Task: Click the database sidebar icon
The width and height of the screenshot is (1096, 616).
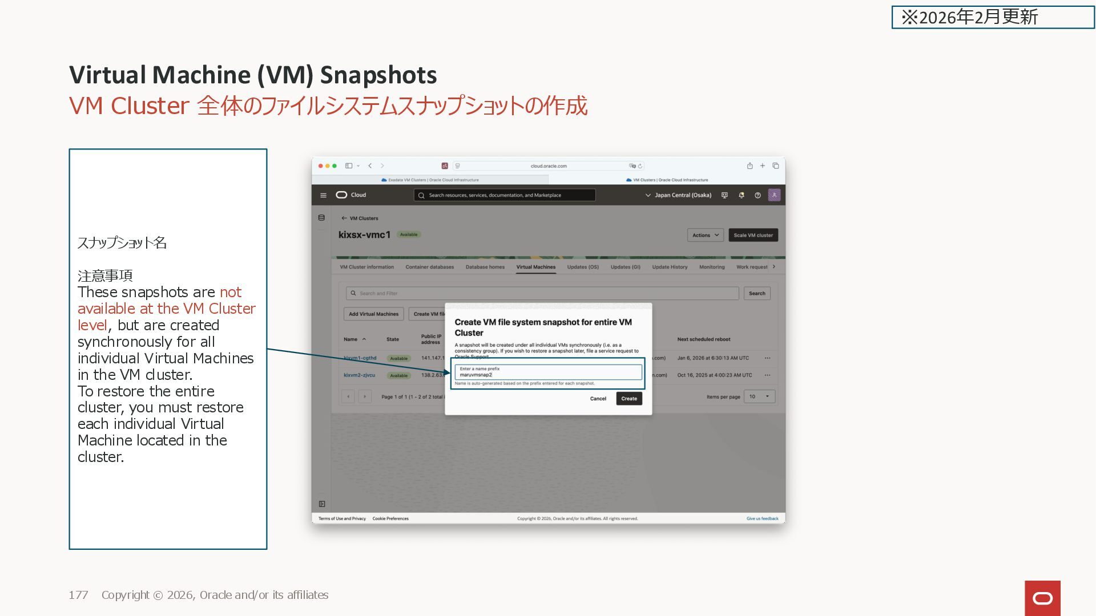Action: [321, 218]
